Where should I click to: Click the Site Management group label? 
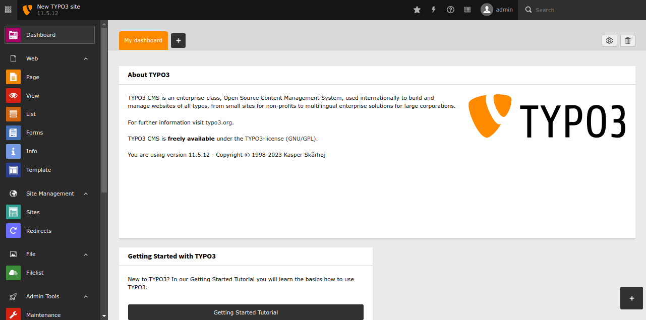(50, 194)
